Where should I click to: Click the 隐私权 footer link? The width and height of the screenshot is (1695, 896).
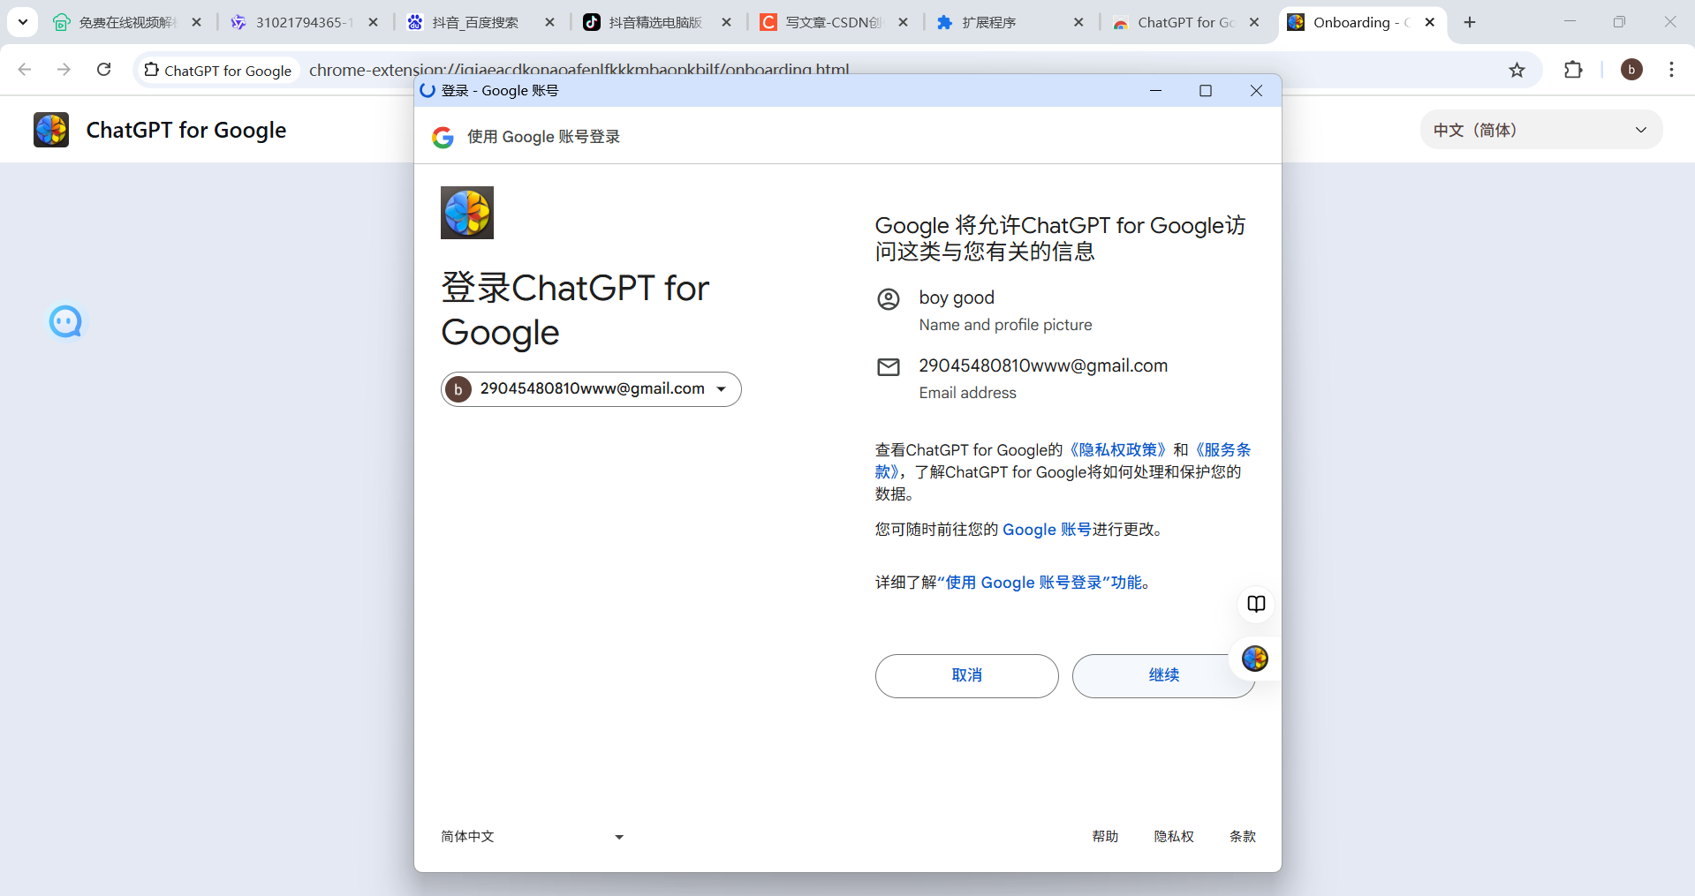click(x=1174, y=837)
